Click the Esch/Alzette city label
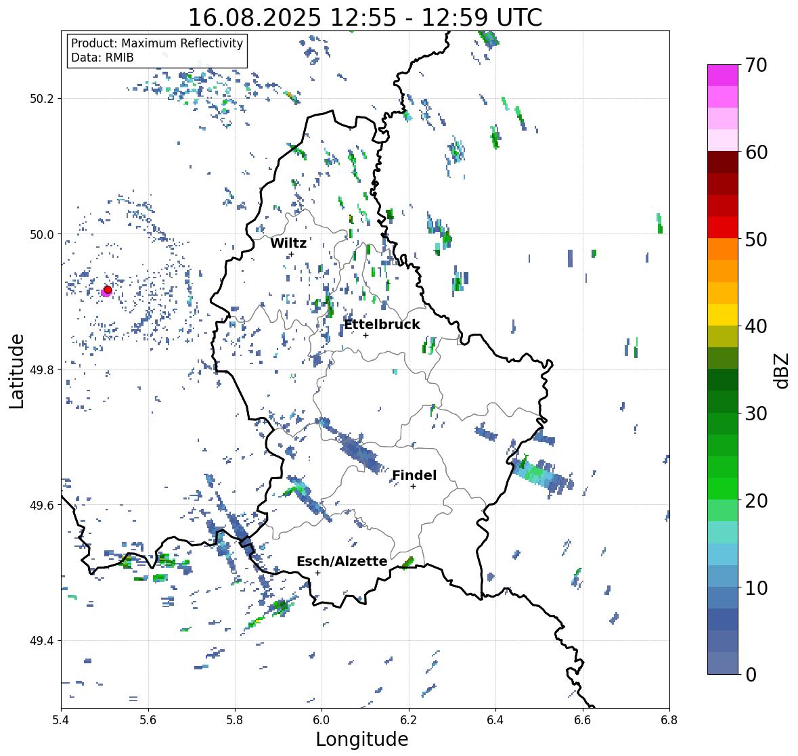This screenshot has height=756, width=798. (x=342, y=561)
